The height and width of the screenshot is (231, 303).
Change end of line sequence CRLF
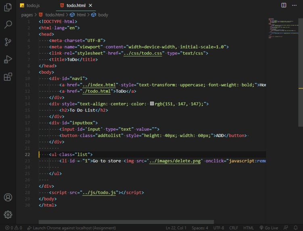tap(234, 228)
